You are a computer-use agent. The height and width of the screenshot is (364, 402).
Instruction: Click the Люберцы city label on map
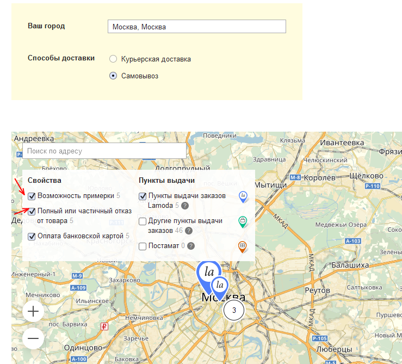click(x=334, y=349)
